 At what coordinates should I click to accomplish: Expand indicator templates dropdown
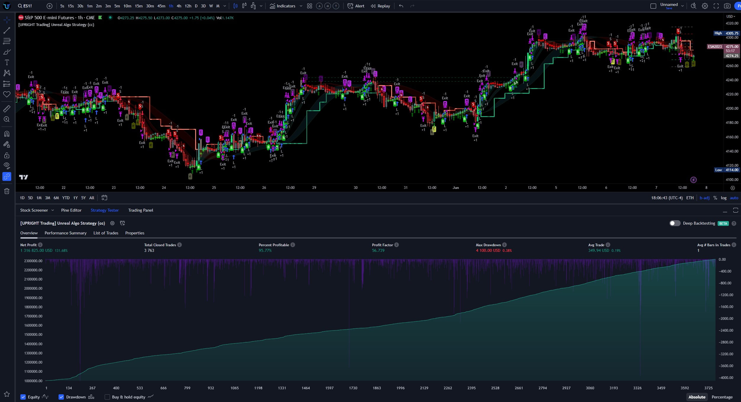pyautogui.click(x=301, y=6)
